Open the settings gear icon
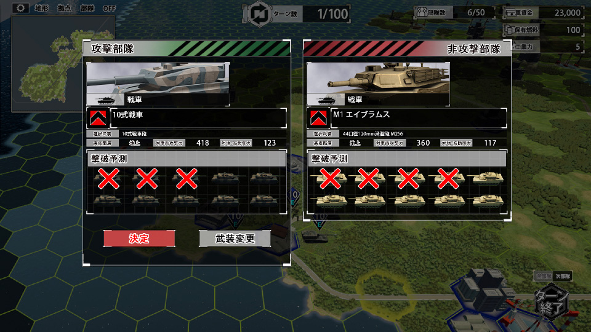This screenshot has width=591, height=332. coord(20,8)
